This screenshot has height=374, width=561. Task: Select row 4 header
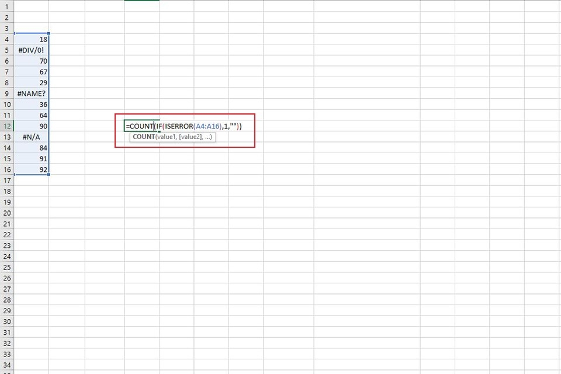pos(7,39)
